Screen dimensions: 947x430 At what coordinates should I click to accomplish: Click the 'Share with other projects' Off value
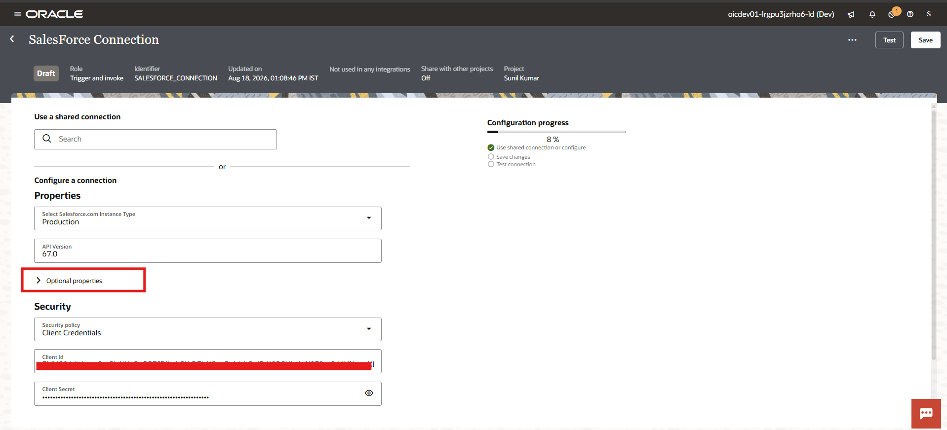click(426, 78)
